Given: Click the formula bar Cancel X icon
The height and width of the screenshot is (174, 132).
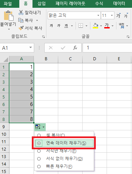Looking at the screenshot, I should [x=51, y=48].
